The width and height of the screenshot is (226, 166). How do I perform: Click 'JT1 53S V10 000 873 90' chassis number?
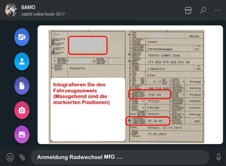click(169, 62)
